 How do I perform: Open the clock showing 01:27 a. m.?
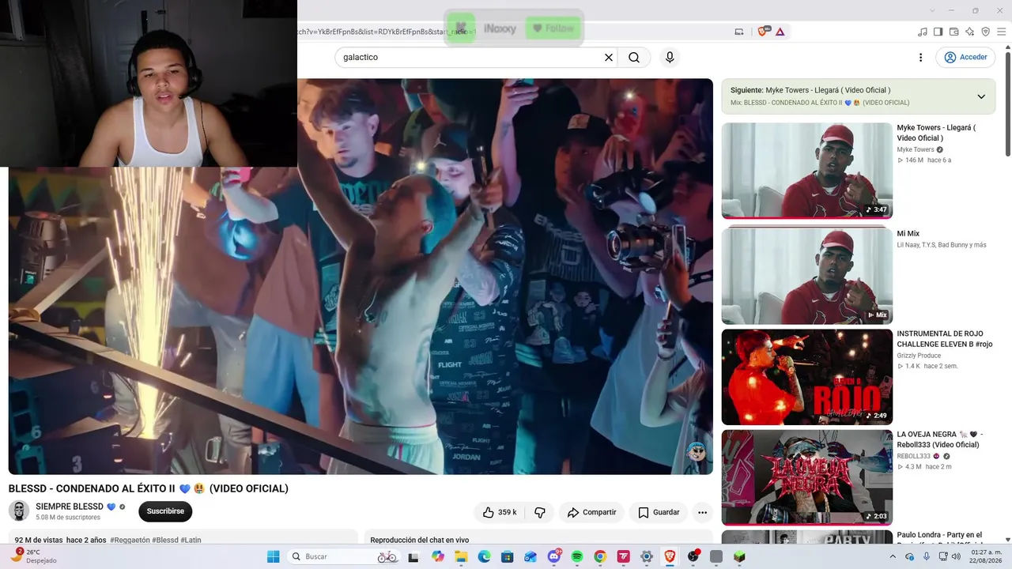coord(986,556)
